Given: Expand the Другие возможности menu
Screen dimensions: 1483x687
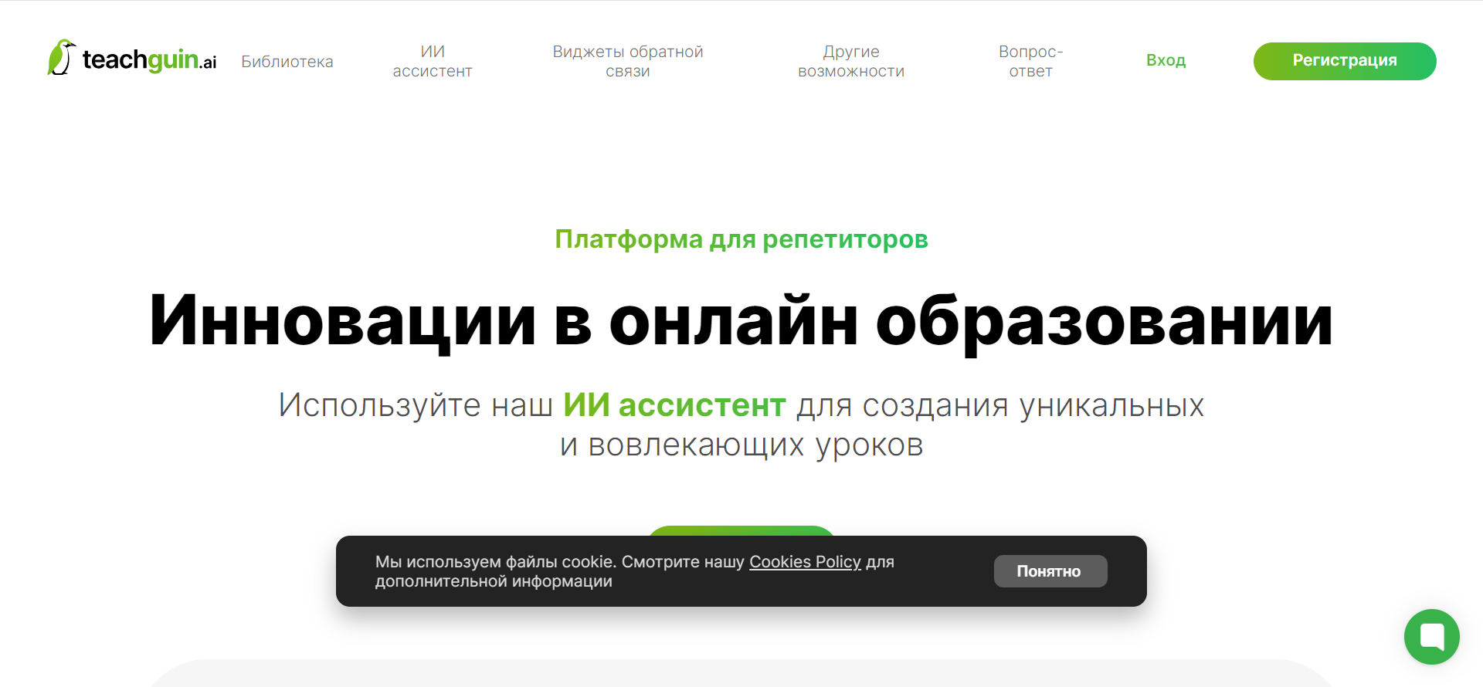Looking at the screenshot, I should [850, 61].
